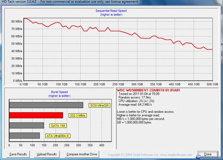
Task: Click the gray SATA 150 bar
Action: pyautogui.click(x=26, y=125)
